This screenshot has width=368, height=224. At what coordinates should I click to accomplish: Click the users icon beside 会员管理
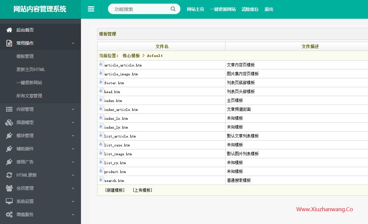tap(9, 188)
